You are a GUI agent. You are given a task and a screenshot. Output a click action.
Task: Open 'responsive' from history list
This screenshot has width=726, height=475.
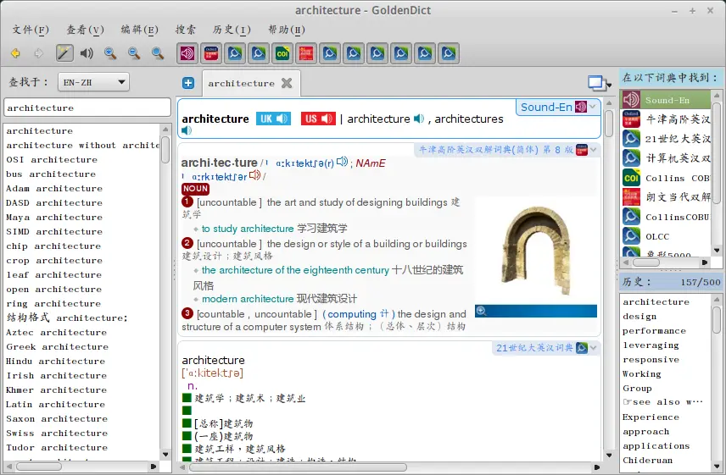point(651,360)
